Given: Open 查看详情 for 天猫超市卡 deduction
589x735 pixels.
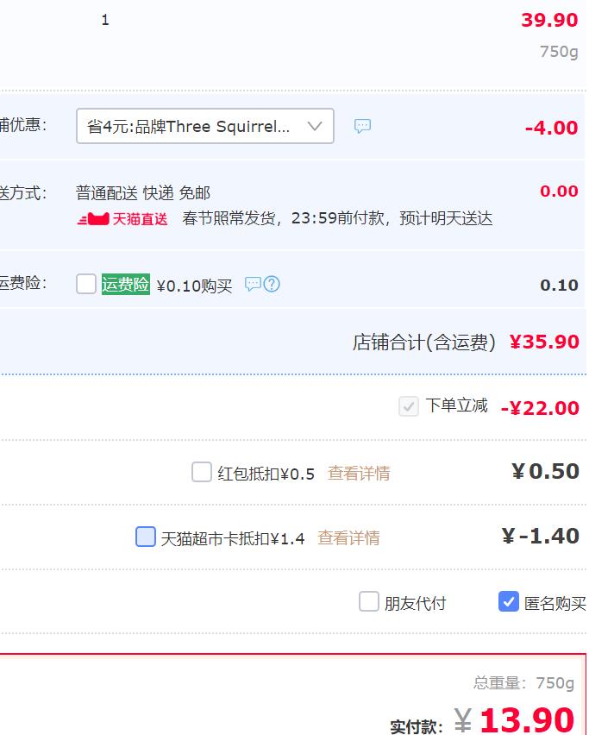Looking at the screenshot, I should pyautogui.click(x=348, y=537).
